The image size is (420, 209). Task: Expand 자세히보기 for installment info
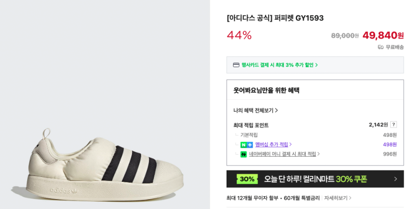(337, 198)
